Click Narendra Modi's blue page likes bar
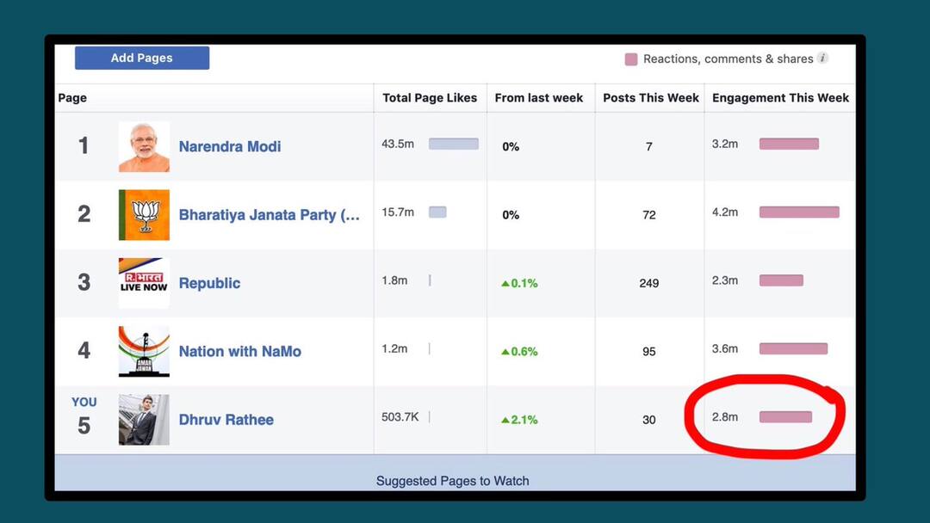930x523 pixels. [x=454, y=144]
